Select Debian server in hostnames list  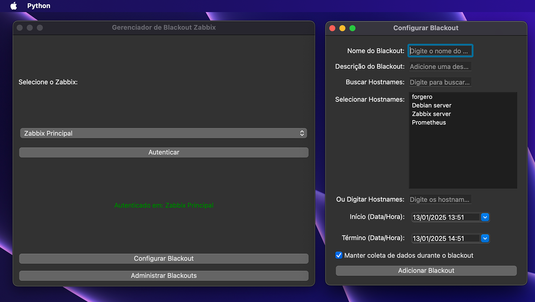point(463,105)
